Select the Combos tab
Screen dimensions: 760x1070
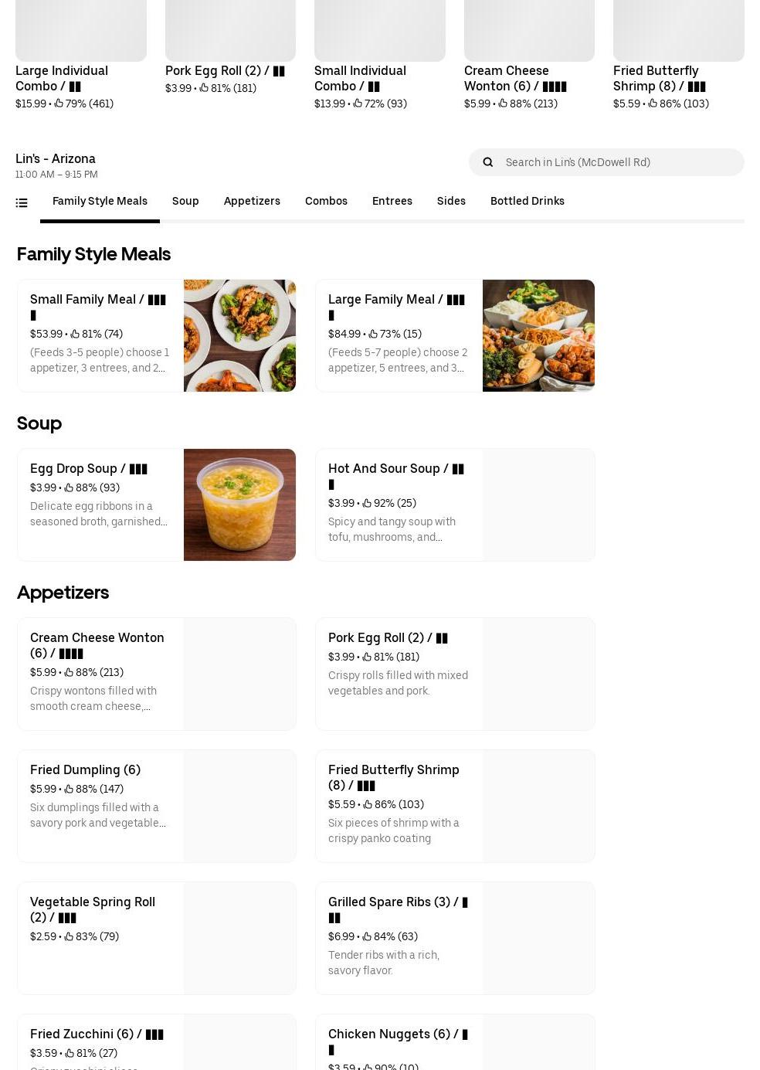point(326,201)
